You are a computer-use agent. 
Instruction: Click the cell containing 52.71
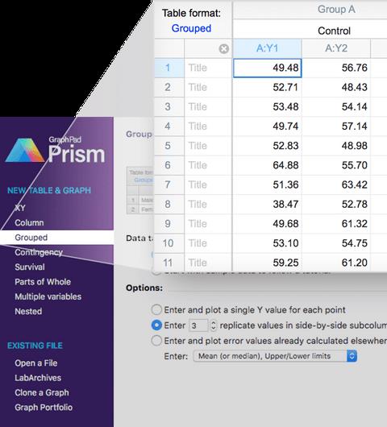tap(268, 87)
